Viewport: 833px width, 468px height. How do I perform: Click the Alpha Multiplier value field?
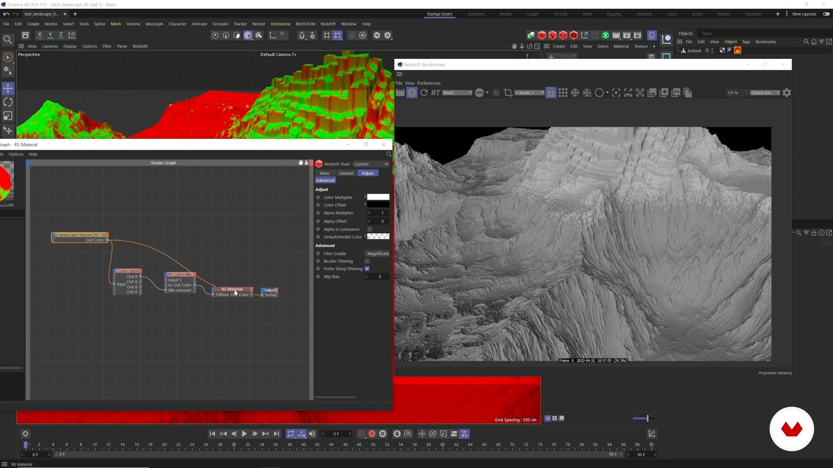[x=378, y=213]
